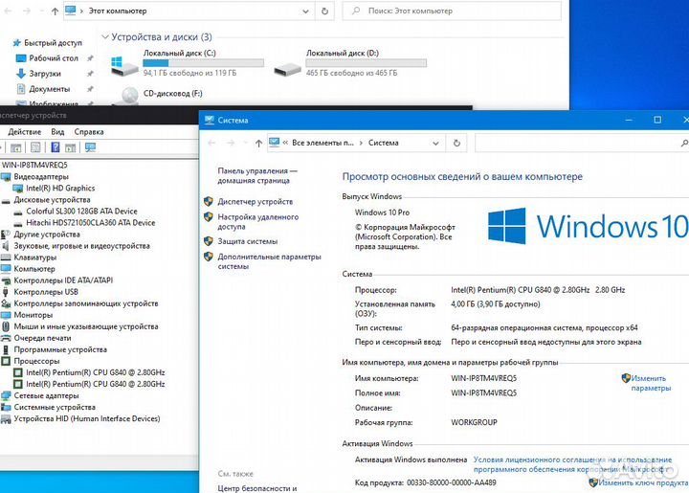Click the up arrow in Система window
The image size is (689, 493).
(258, 143)
